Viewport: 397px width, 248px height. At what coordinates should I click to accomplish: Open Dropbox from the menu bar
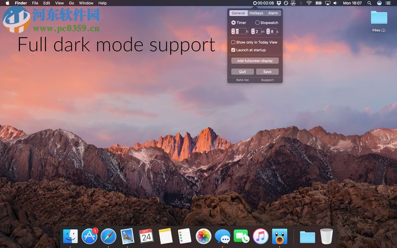point(279,3)
